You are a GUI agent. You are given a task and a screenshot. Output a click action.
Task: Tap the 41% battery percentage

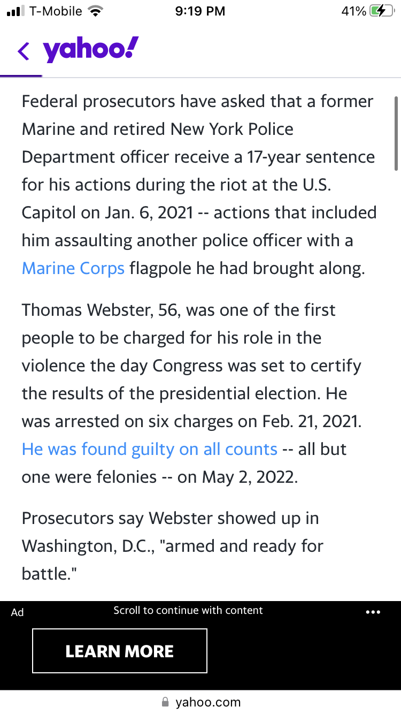[x=353, y=11]
